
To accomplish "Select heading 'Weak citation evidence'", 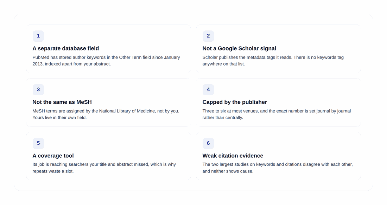I will pyautogui.click(x=233, y=156).
